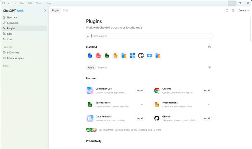Open the installed window-with-cursor plugin icon
This screenshot has width=252, height=149.
click(x=141, y=56)
